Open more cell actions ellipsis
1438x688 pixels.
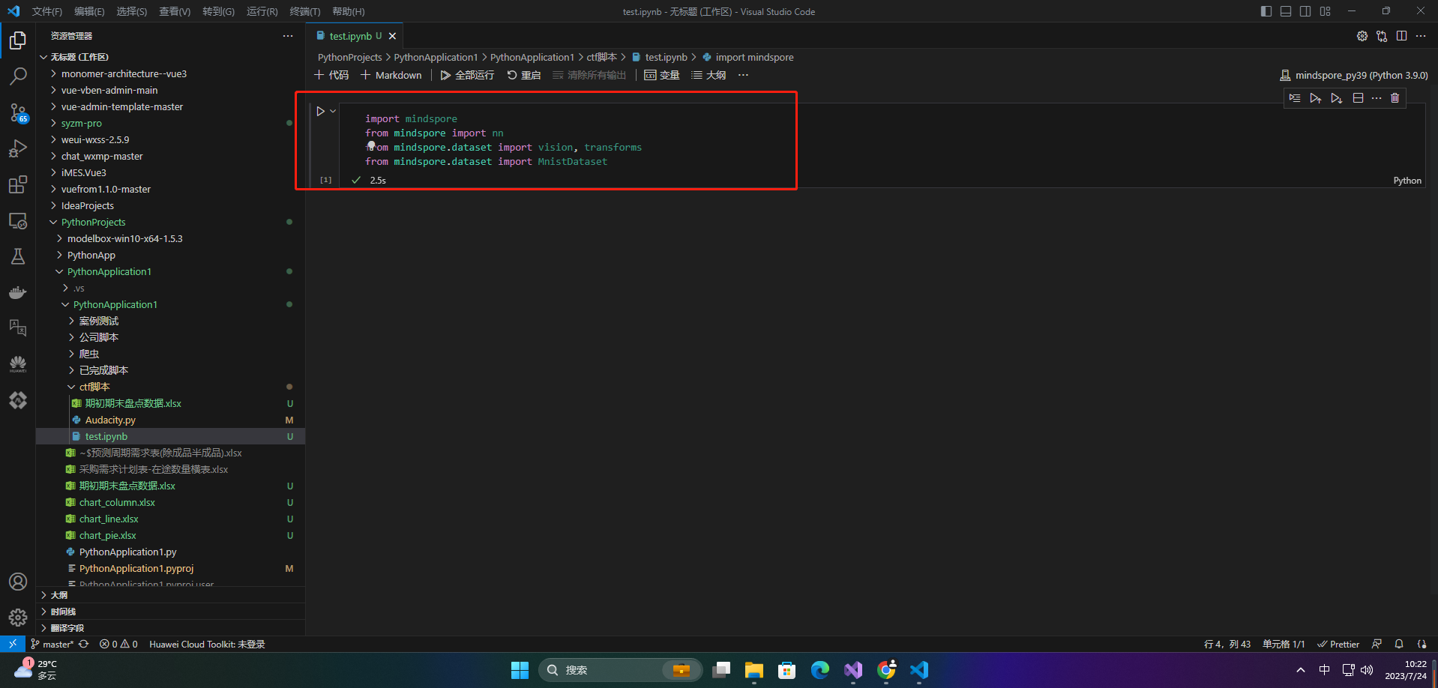point(1377,98)
